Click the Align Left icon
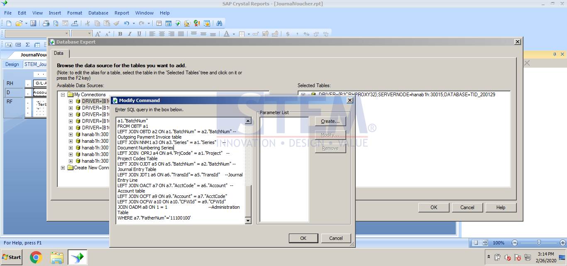The height and width of the screenshot is (266, 567). (x=152, y=34)
